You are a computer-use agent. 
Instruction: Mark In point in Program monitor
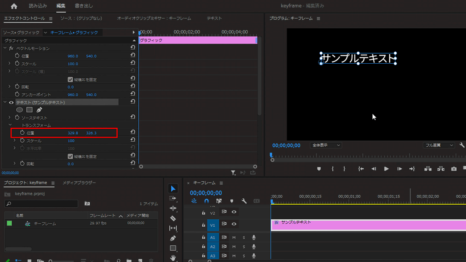click(x=333, y=169)
